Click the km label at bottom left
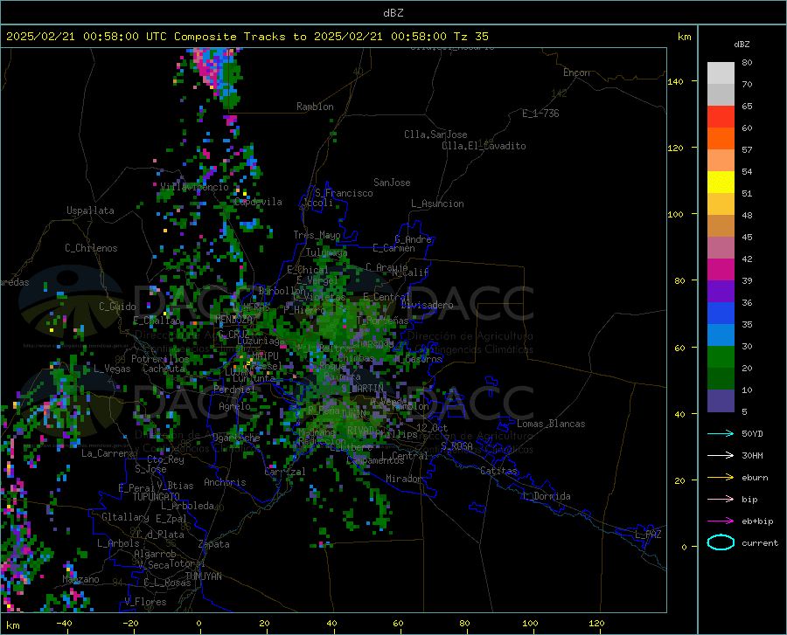This screenshot has height=635, width=787. [12, 625]
